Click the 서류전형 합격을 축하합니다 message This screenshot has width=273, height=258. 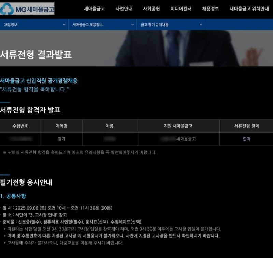coord(34,89)
